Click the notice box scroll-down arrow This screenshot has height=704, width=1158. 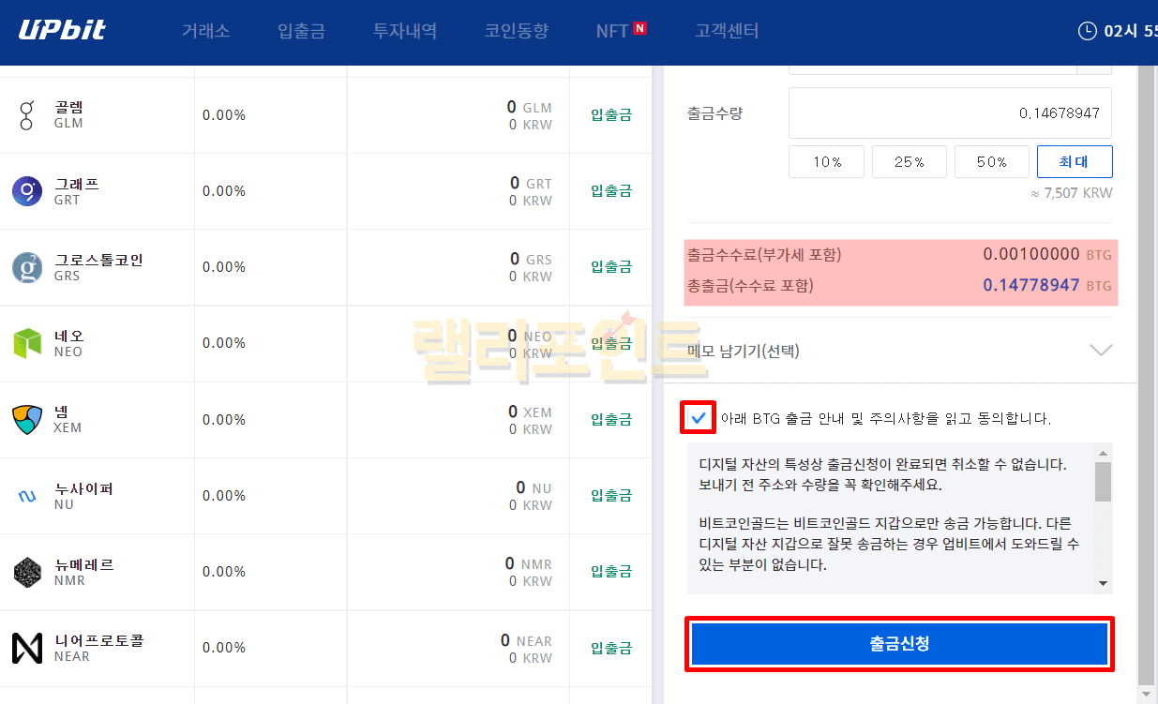click(1103, 583)
